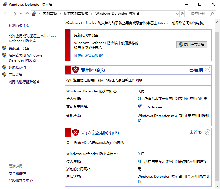Expand the chevron after the address bar icon
The image size is (220, 189).
40,14
